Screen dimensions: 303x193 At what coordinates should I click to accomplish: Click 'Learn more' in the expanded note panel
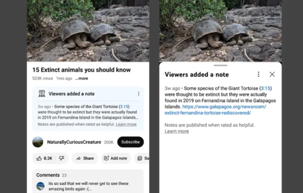tap(177, 131)
